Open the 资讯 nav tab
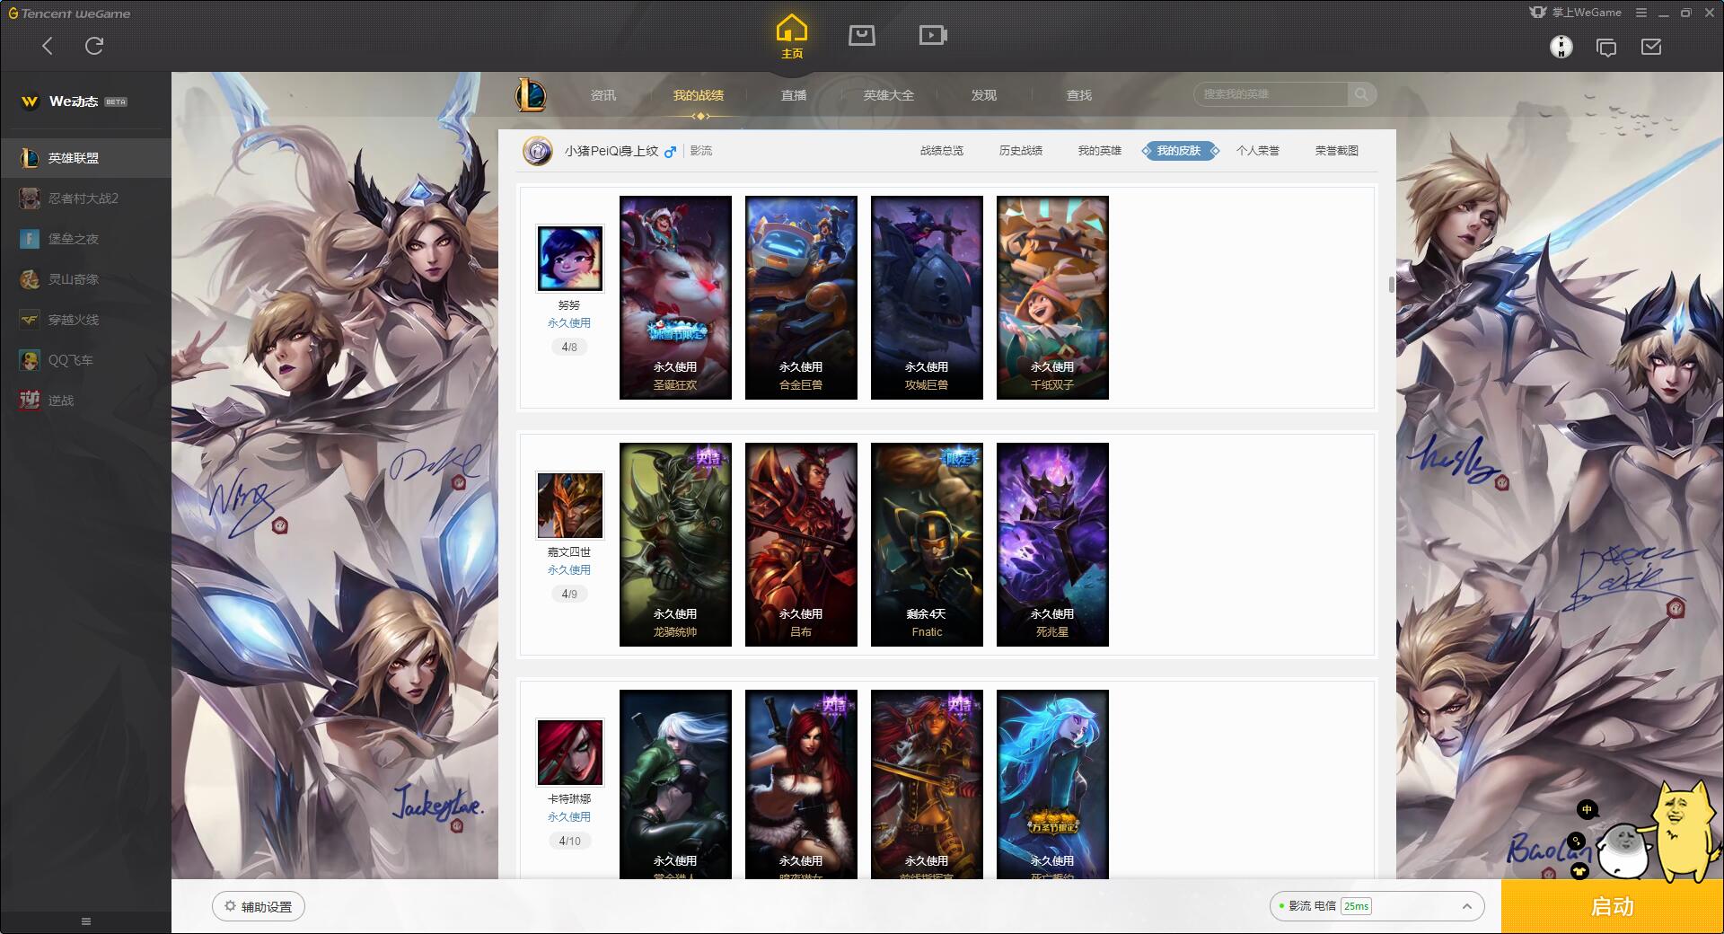 [x=603, y=95]
